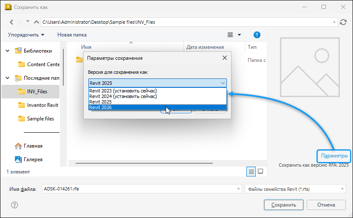Select the Inventor Revit folder
This screenshot has width=353, height=218.
38,105
